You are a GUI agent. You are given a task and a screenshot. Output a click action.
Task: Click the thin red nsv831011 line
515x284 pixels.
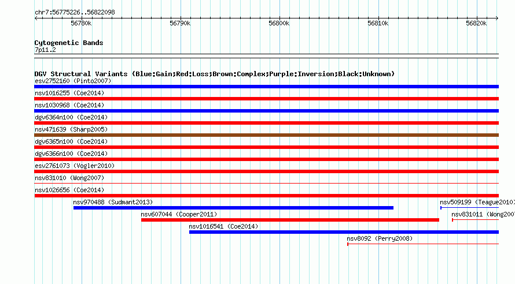point(475,220)
